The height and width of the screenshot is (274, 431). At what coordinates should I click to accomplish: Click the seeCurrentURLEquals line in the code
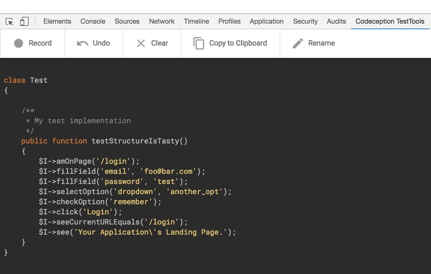[112, 222]
